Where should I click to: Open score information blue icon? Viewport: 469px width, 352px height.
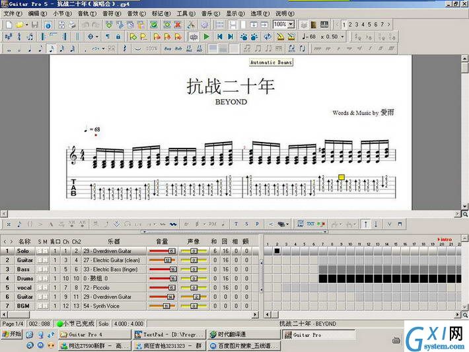48,25
